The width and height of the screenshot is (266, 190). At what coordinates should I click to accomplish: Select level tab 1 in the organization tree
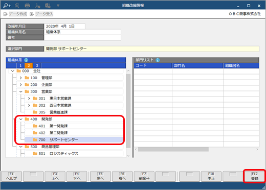tap(20, 65)
